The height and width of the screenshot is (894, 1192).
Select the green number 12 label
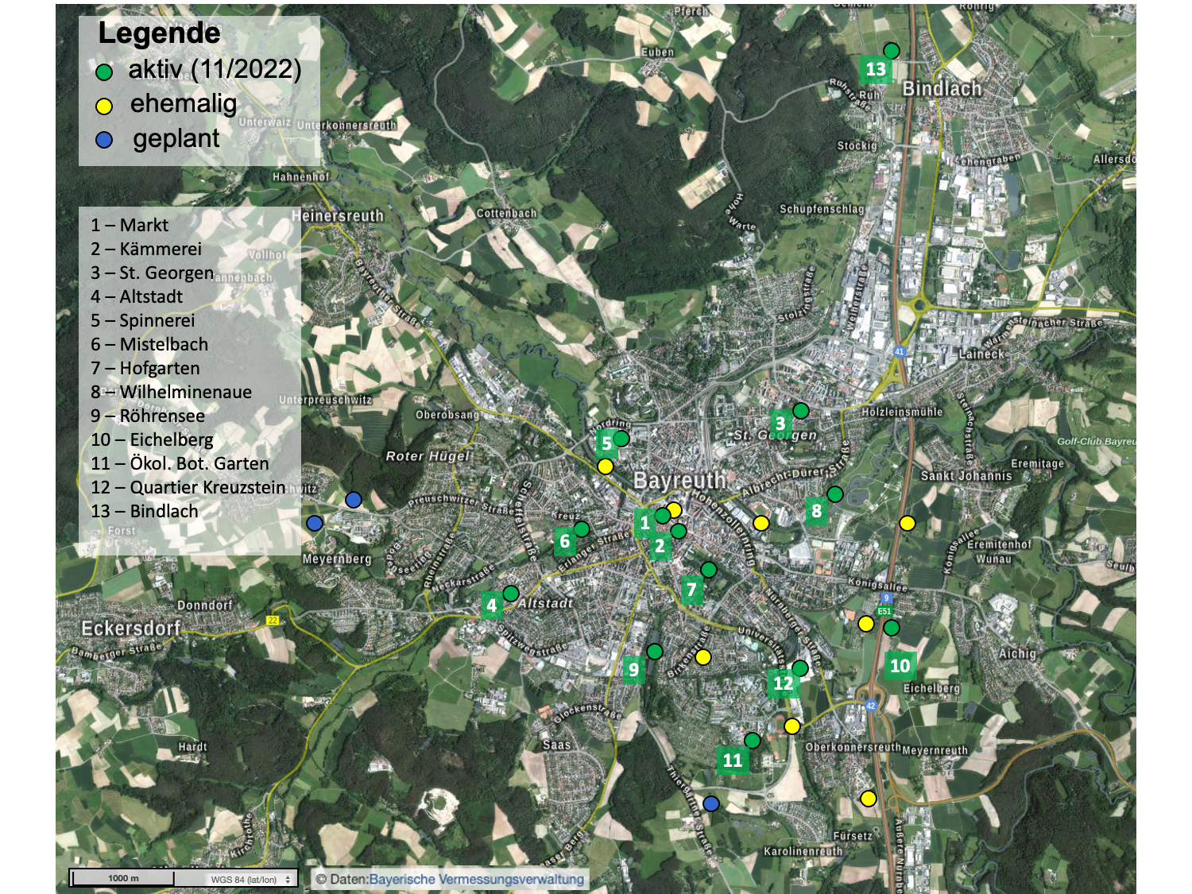point(784,683)
